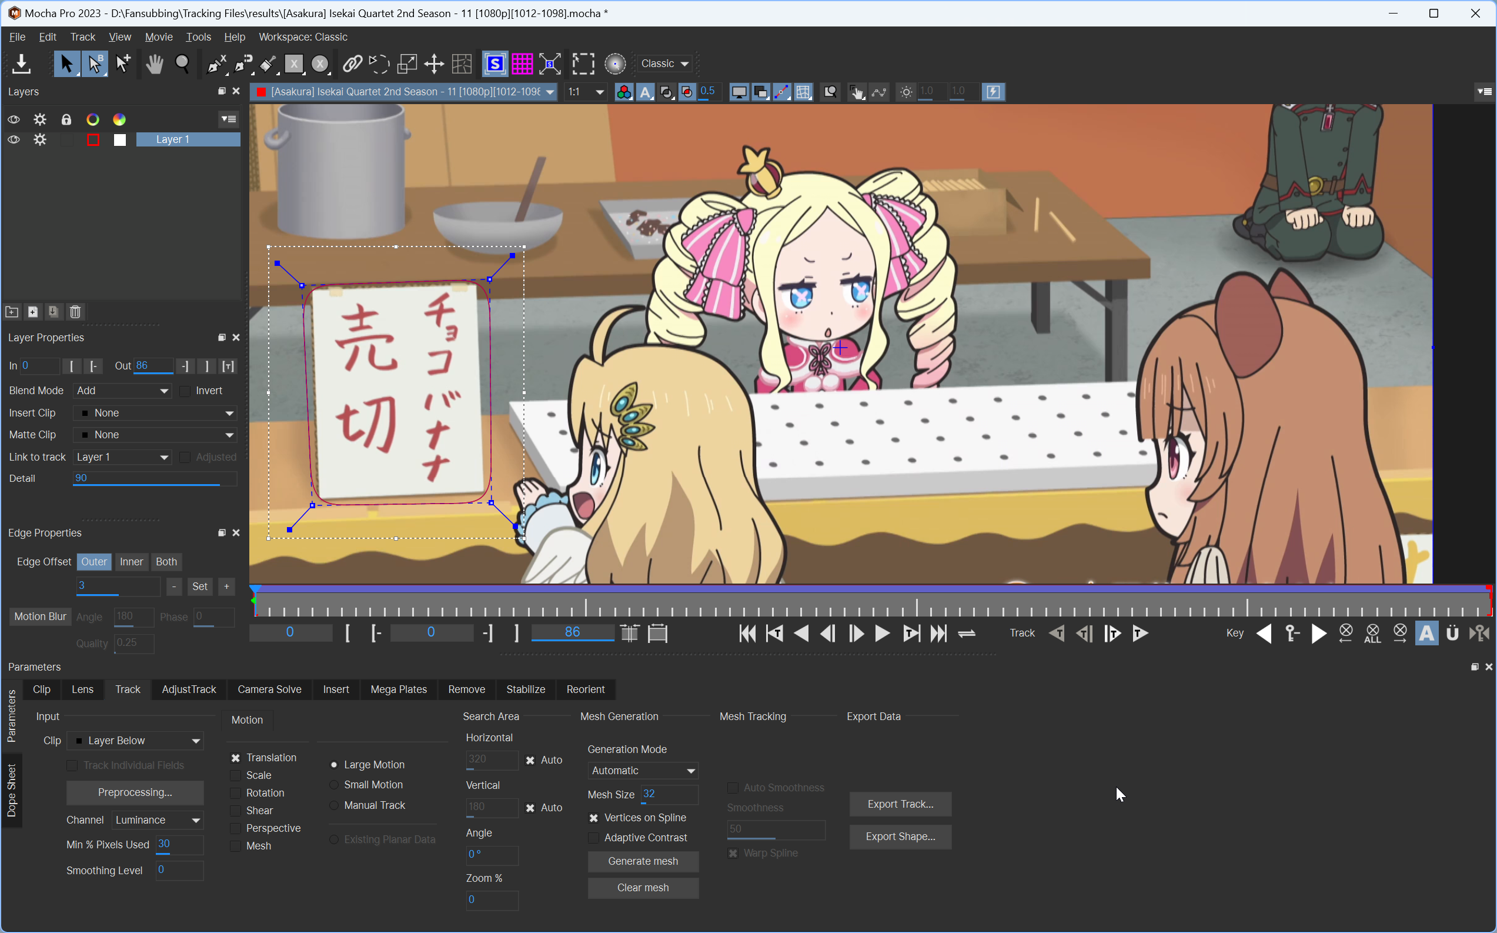Select the Scale tool

(x=407, y=64)
